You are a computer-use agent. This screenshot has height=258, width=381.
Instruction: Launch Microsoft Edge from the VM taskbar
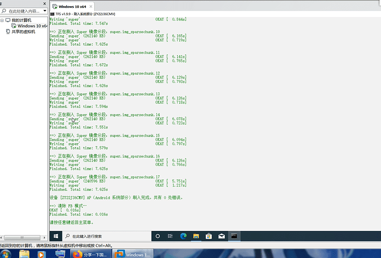pyautogui.click(x=183, y=236)
